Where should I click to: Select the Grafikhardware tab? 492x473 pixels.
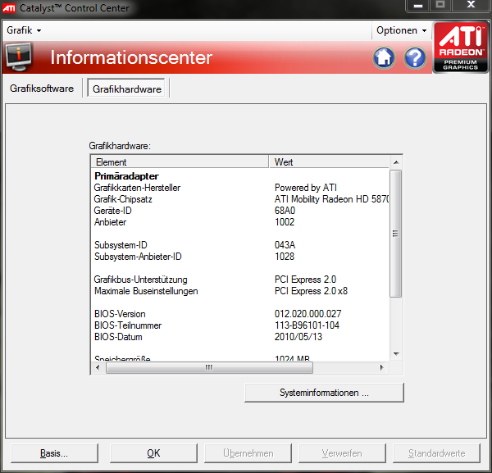[x=127, y=89]
